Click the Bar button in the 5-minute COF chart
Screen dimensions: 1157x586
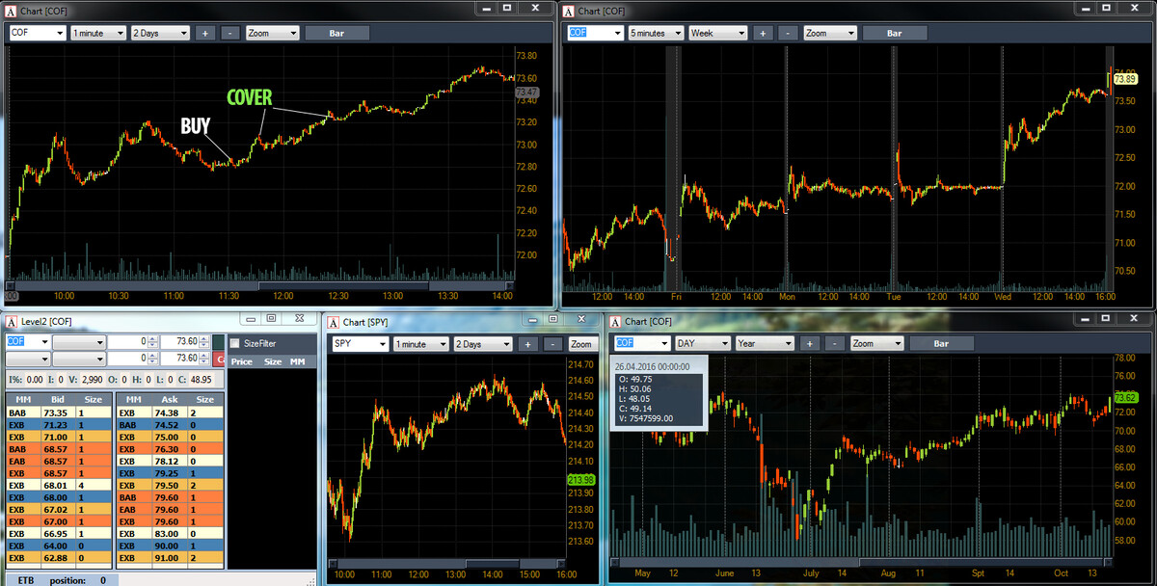(895, 33)
